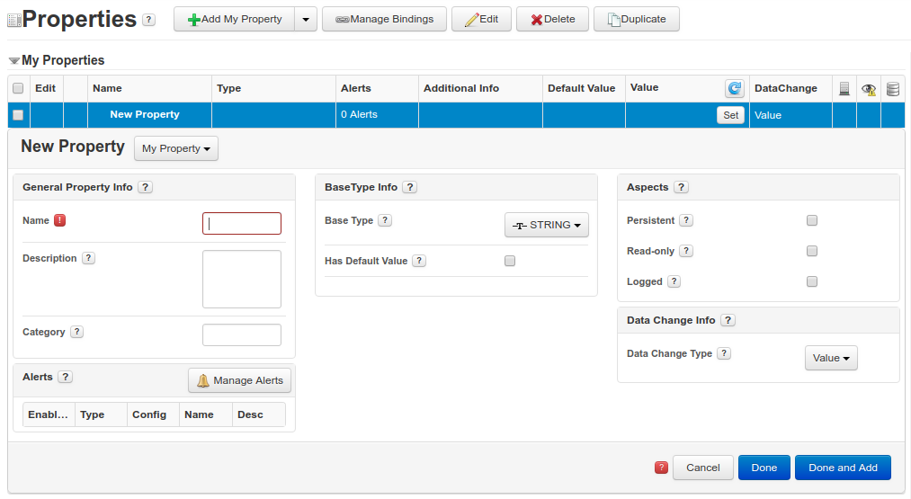Screen dimensions: 911x499
Task: Click the Manage Alerts button
Action: 239,380
